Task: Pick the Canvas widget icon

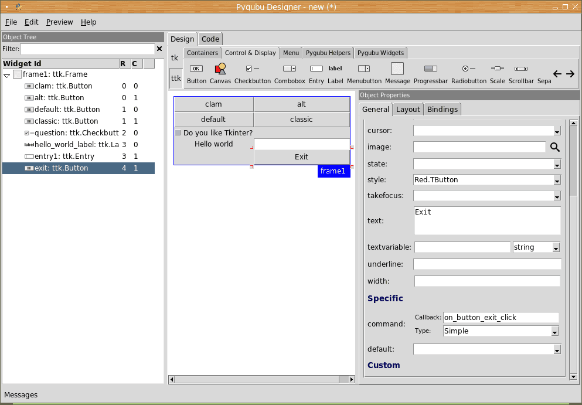Action: click(x=220, y=69)
